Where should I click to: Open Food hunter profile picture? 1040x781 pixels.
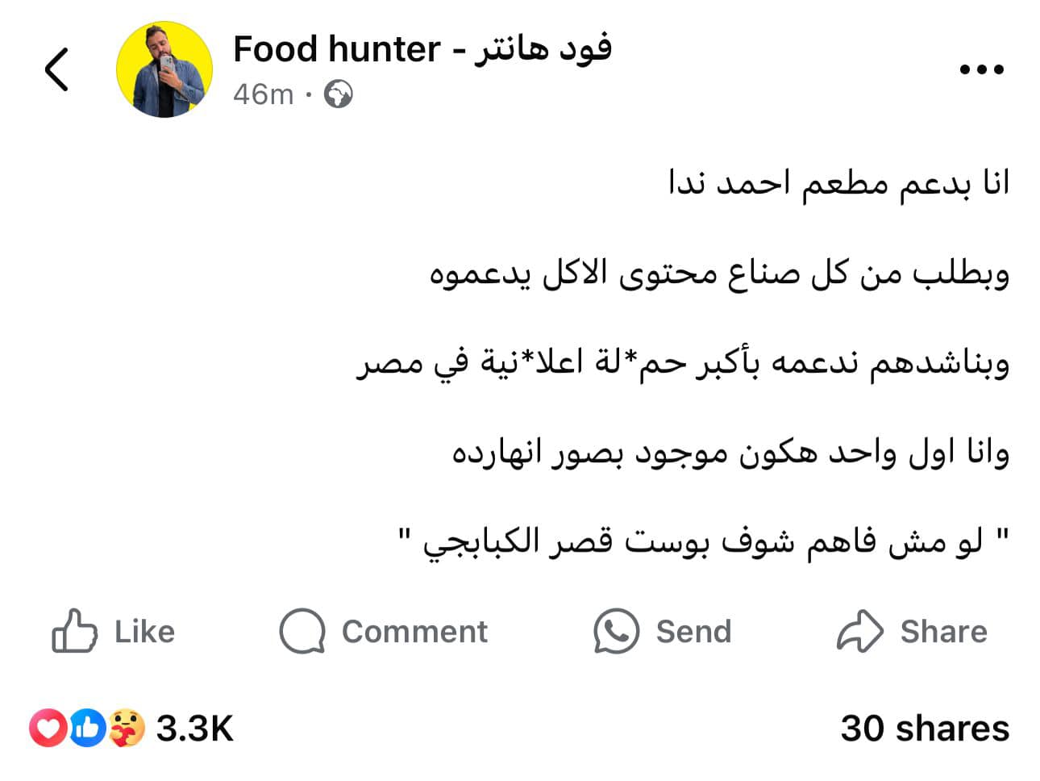tap(164, 69)
